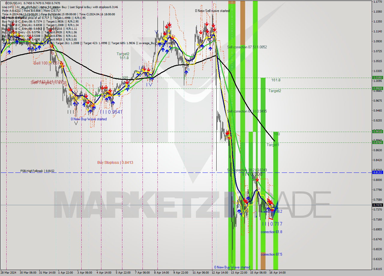The image size is (384, 276).
Task: Click the '5 Apr 22:00' time label
Action: point(123,273)
